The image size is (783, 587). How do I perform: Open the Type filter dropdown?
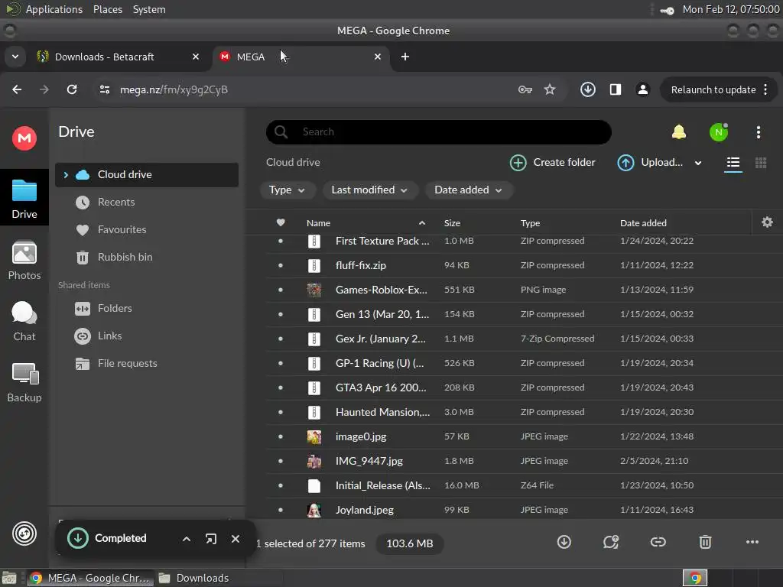click(x=287, y=190)
